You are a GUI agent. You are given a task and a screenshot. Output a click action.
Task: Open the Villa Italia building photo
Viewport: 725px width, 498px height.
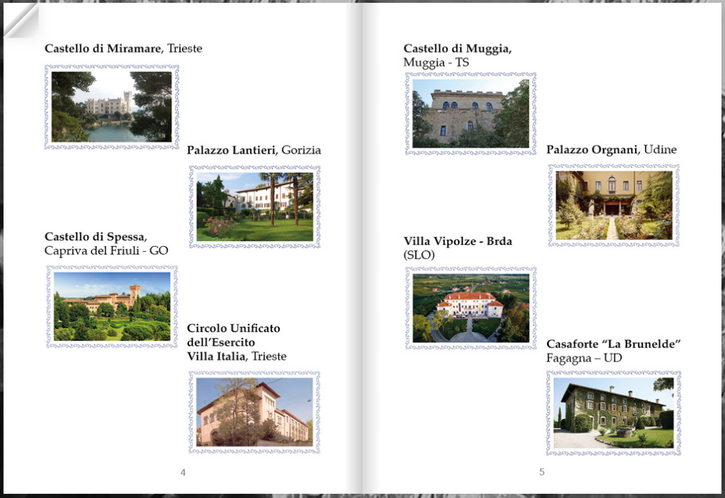click(x=255, y=412)
